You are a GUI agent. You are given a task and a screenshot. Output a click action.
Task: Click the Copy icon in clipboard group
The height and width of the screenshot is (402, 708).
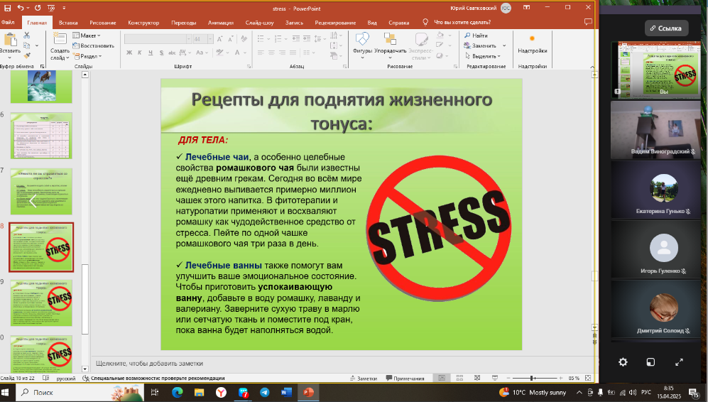[x=27, y=45]
